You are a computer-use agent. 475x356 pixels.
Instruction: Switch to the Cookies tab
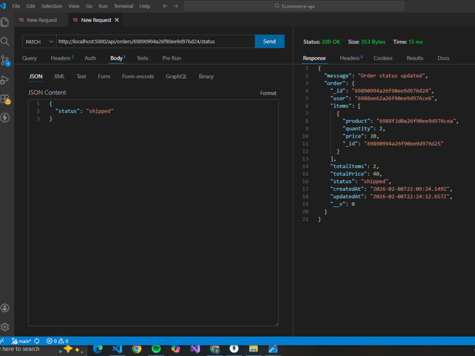click(x=383, y=58)
